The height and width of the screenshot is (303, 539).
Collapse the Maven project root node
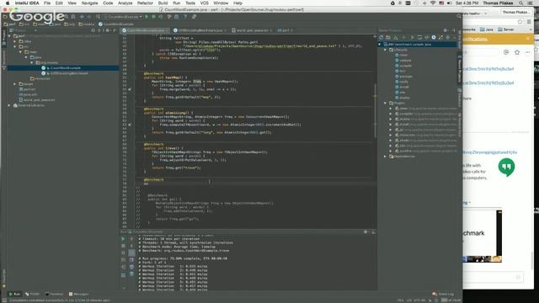click(380, 45)
